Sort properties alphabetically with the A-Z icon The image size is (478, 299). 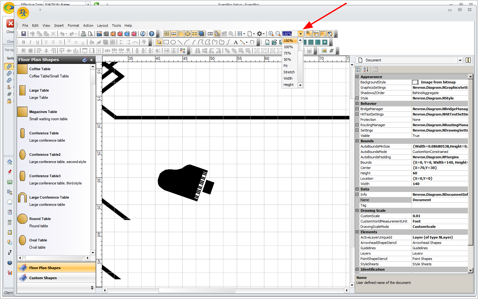[x=366, y=70]
